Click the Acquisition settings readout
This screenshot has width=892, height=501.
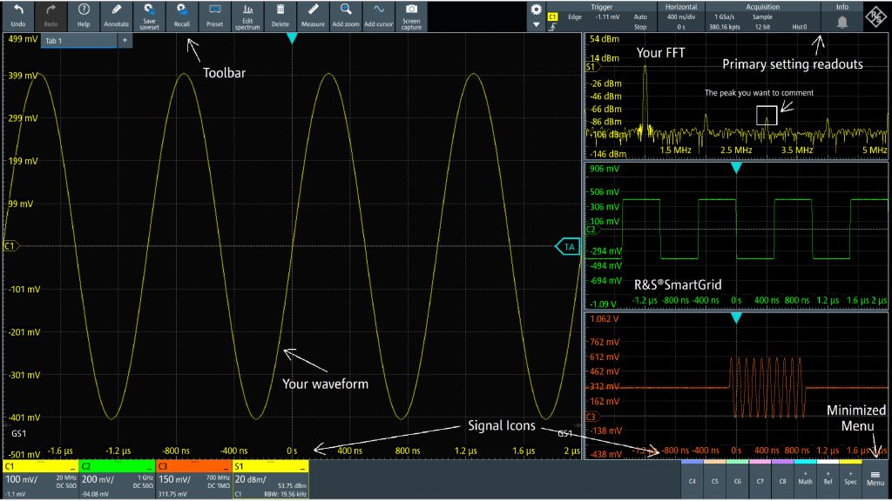click(x=762, y=17)
